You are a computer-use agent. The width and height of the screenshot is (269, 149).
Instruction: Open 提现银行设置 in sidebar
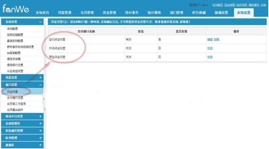tap(15, 65)
